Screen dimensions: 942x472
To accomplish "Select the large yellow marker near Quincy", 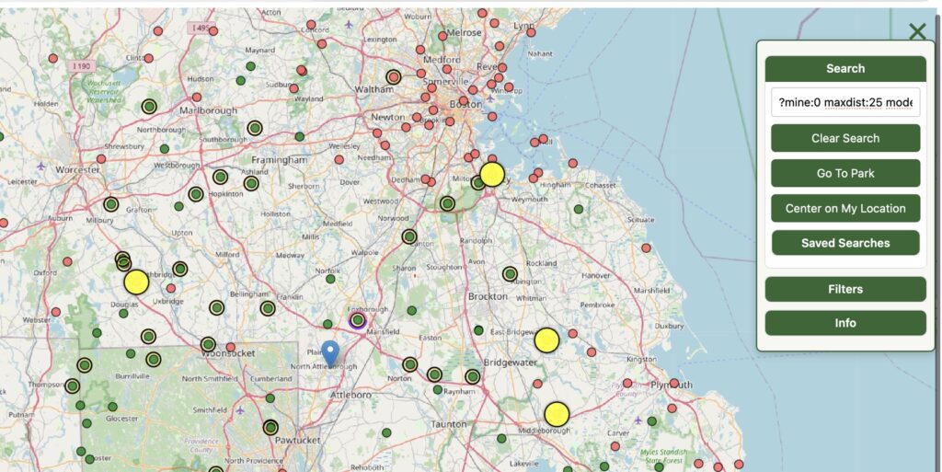I will (x=492, y=174).
